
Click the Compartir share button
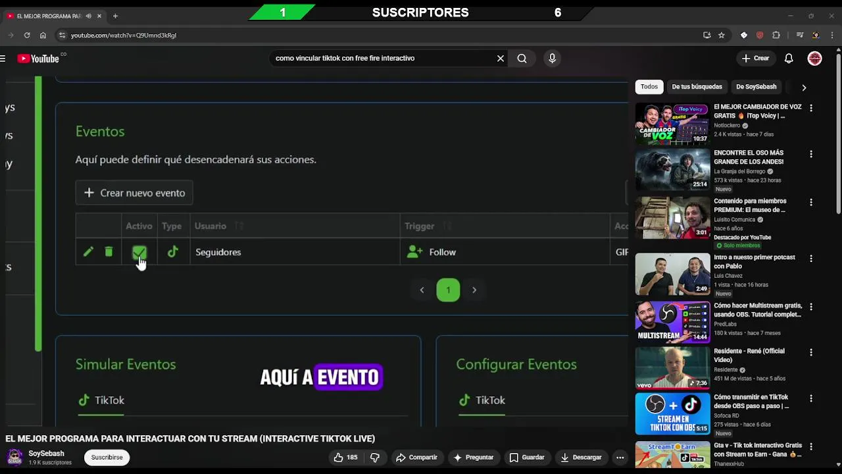coord(416,458)
